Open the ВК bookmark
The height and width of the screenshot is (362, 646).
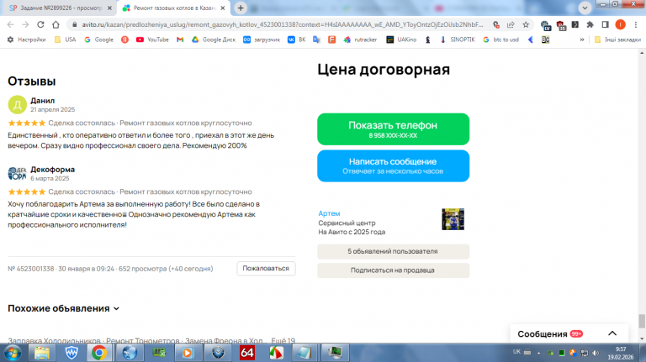point(297,39)
